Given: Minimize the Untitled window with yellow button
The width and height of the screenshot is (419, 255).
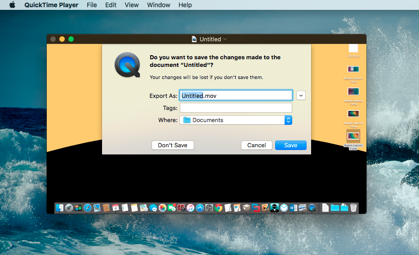Looking at the screenshot, I should point(62,39).
